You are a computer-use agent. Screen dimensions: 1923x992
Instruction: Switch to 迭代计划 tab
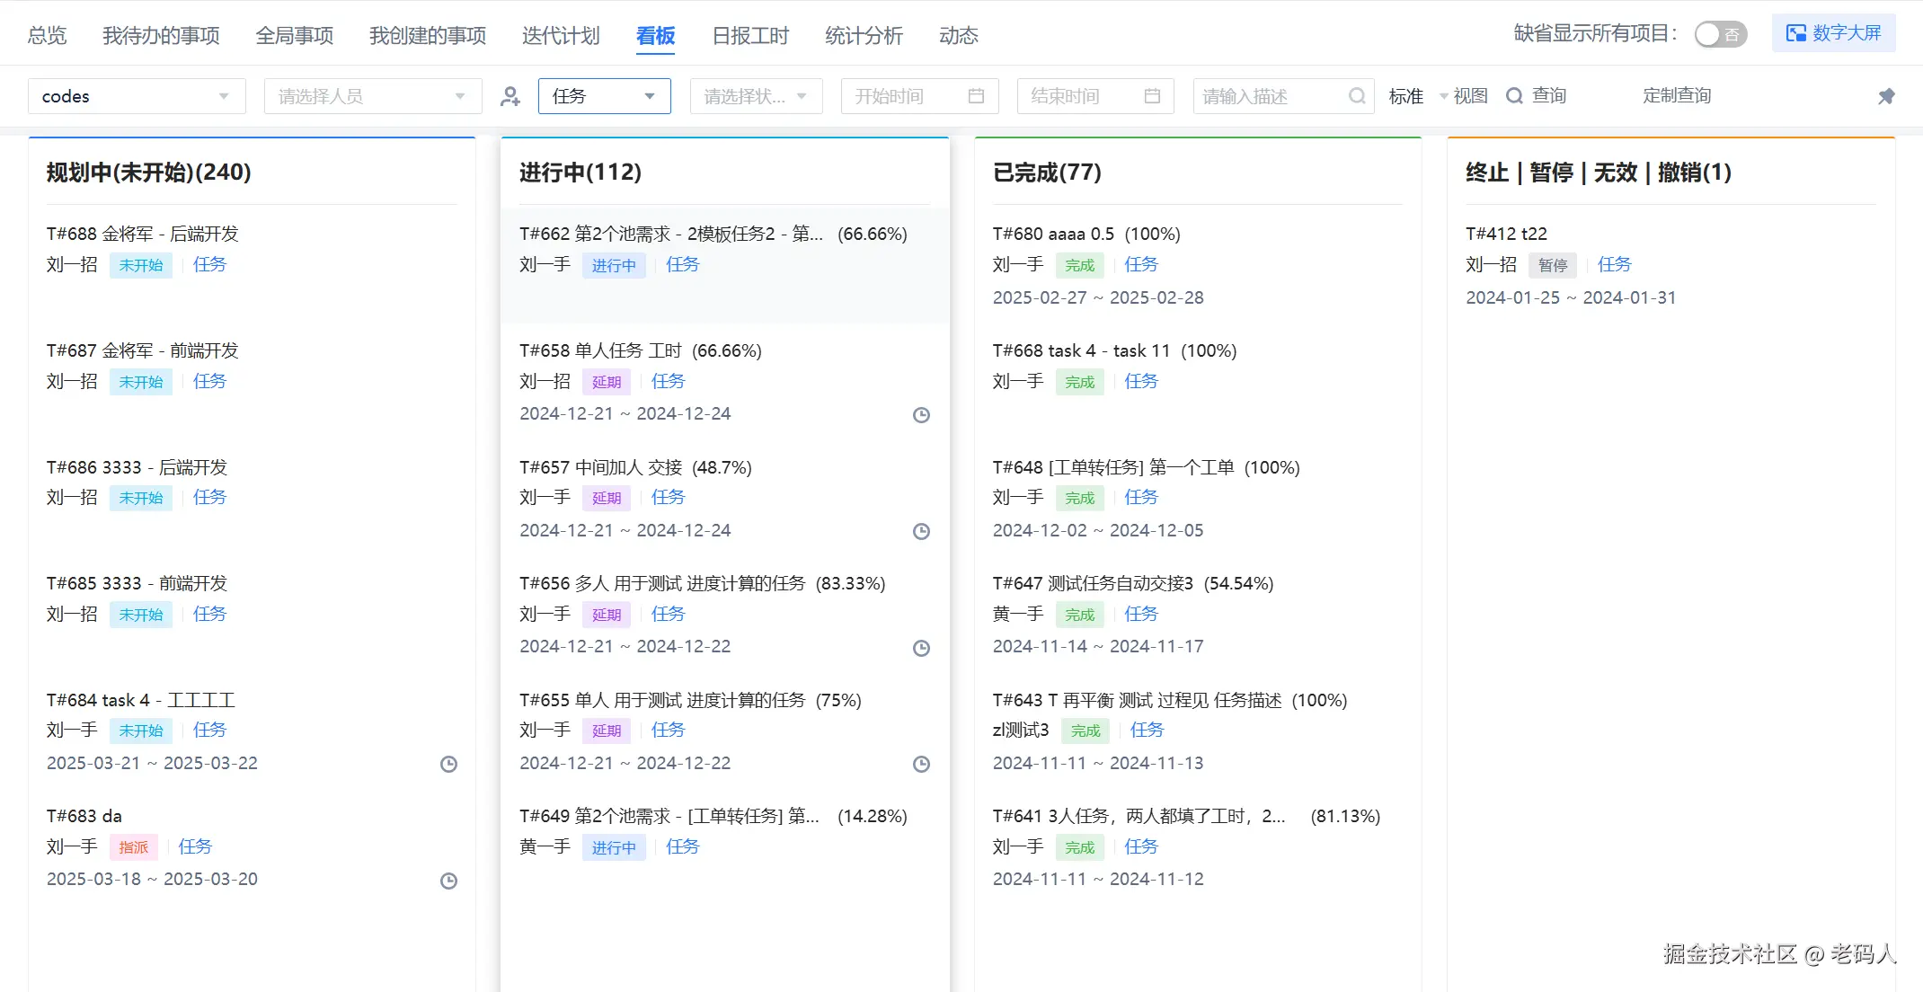(x=561, y=36)
